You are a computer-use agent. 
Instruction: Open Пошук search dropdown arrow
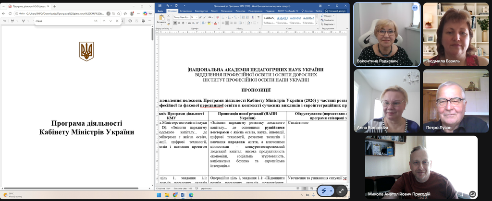point(333,16)
